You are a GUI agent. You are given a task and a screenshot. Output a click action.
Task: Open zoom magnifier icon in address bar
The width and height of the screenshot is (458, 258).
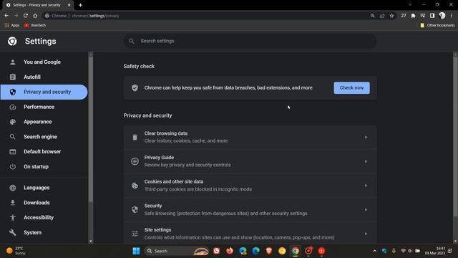click(372, 16)
